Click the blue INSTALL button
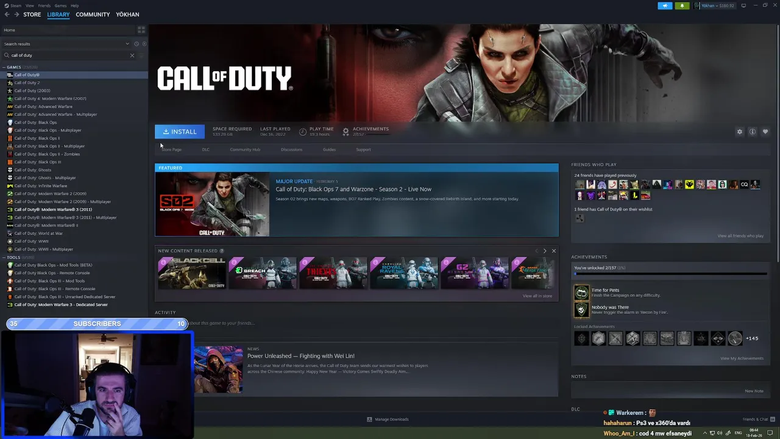780x439 pixels. pyautogui.click(x=180, y=132)
